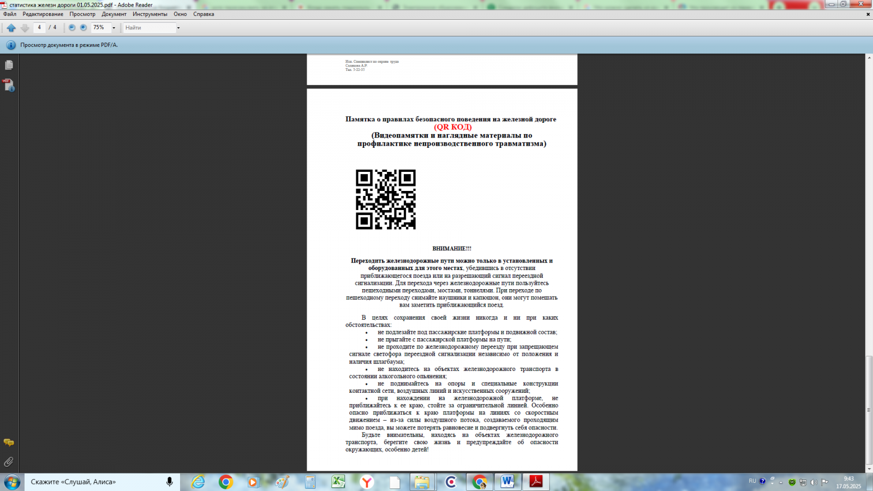Click the Найти search field
The height and width of the screenshot is (491, 873).
tap(148, 28)
